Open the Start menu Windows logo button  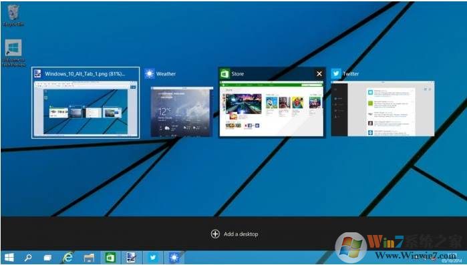coord(9,257)
